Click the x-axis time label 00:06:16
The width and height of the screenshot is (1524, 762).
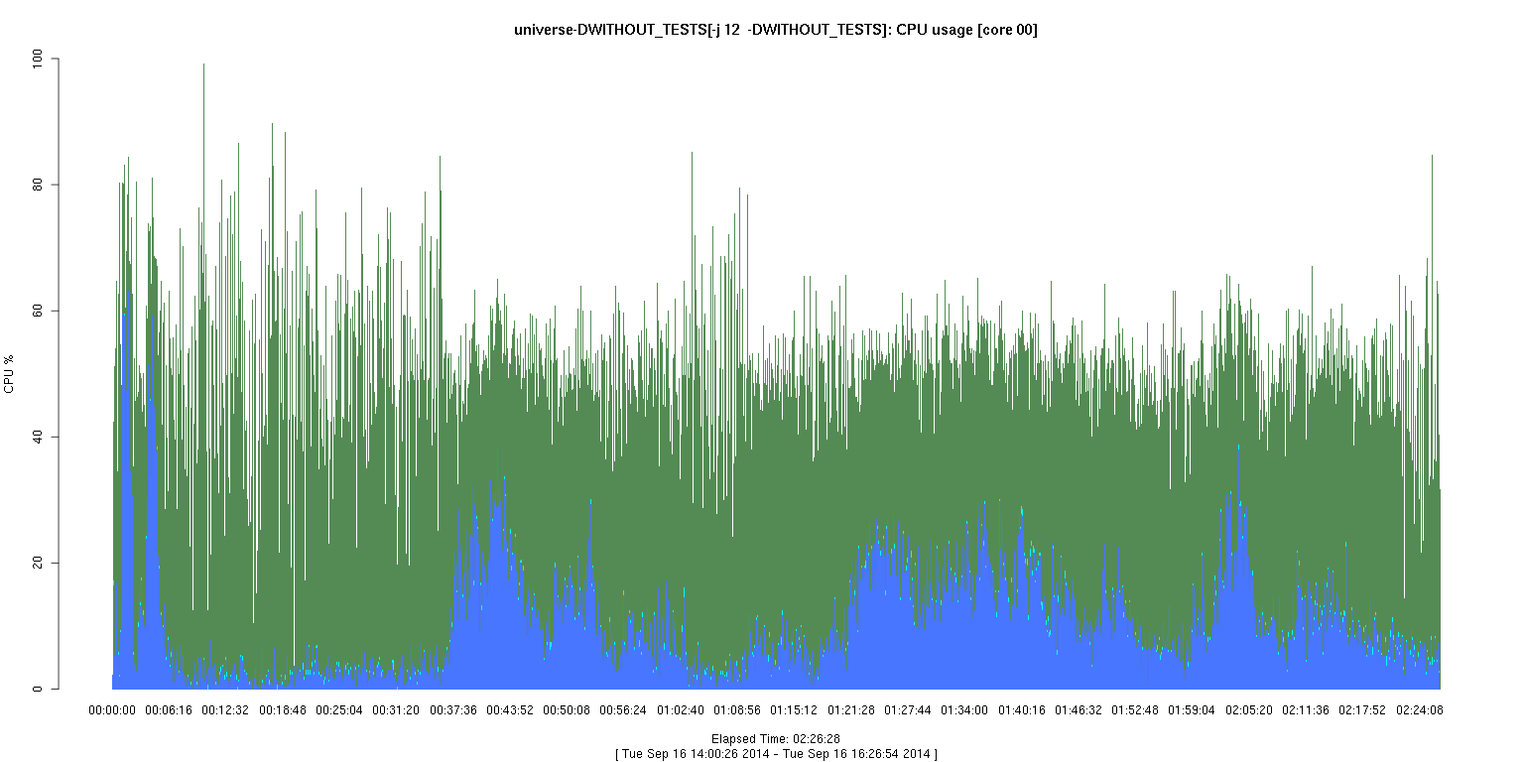[169, 710]
